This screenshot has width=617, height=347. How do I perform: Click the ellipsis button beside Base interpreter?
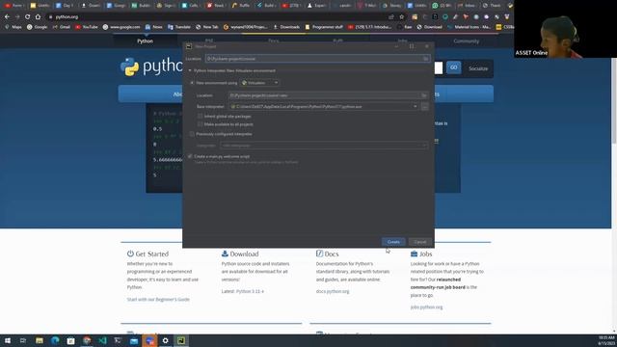tap(424, 107)
